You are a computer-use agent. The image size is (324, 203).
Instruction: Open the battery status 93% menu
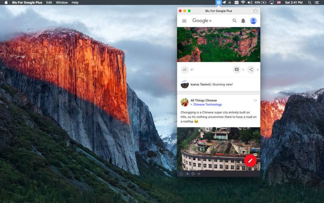point(260,2)
